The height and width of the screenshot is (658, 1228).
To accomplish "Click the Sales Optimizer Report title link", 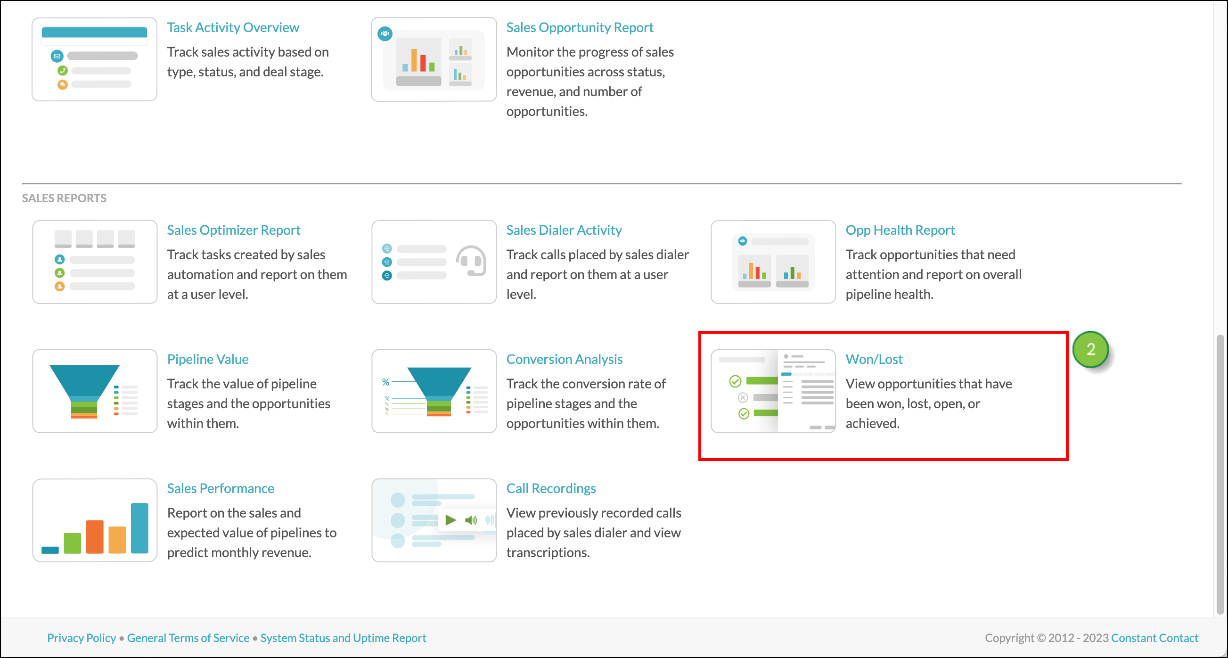I will click(x=234, y=230).
